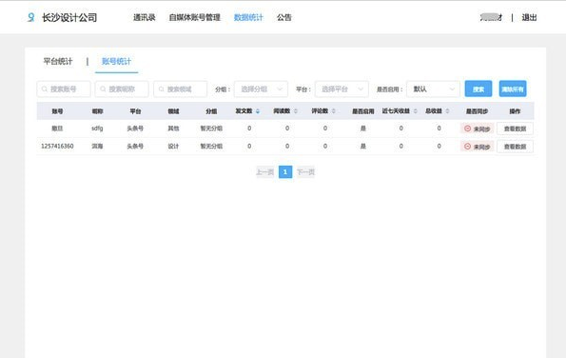
Task: Sort by 发文数 column arrows
Action: [x=258, y=111]
